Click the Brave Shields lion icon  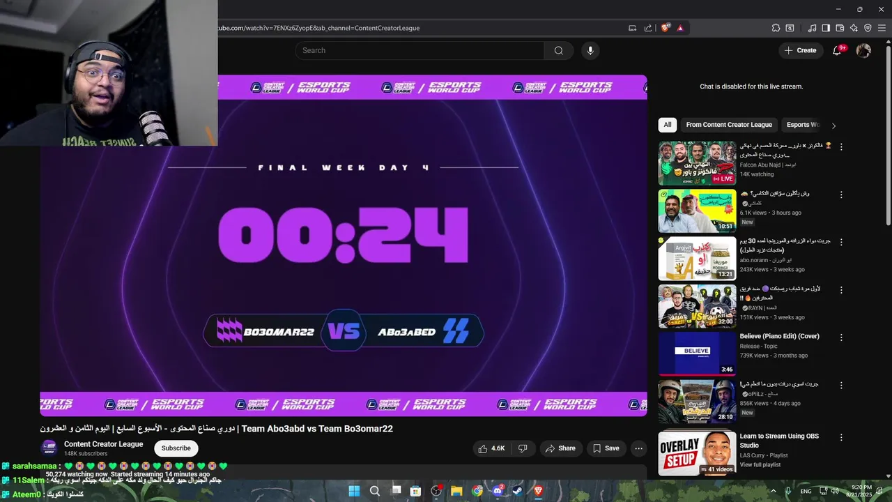pyautogui.click(x=666, y=28)
